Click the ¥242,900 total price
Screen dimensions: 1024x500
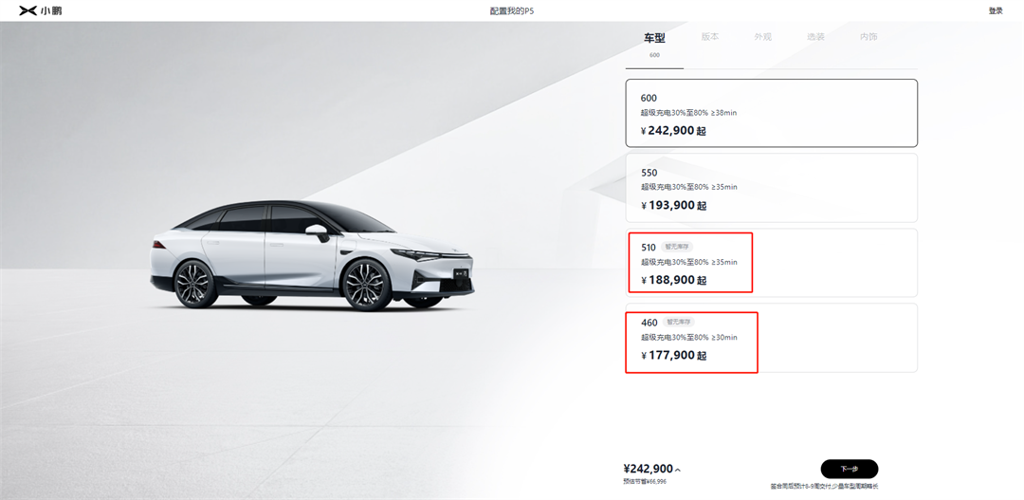pos(648,469)
